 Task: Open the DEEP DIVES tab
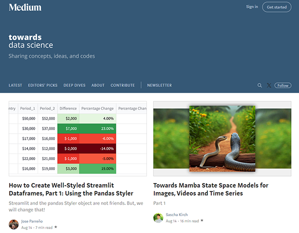[74, 85]
